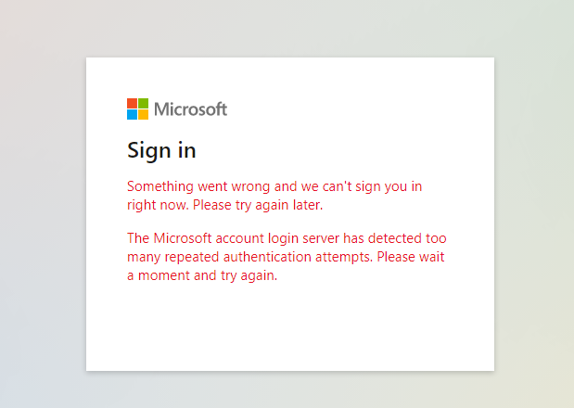Click blank white space right of Microsoft wordmark
The image size is (574, 408).
pos(362,109)
